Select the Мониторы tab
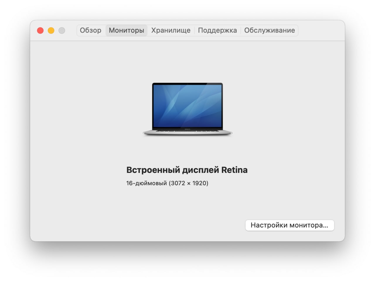375x281 pixels. coord(126,30)
